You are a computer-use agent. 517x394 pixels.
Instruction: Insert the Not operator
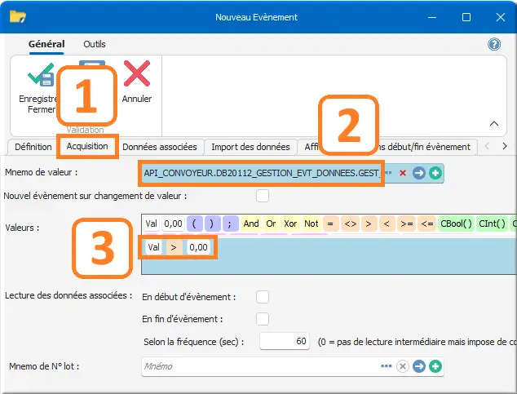312,224
